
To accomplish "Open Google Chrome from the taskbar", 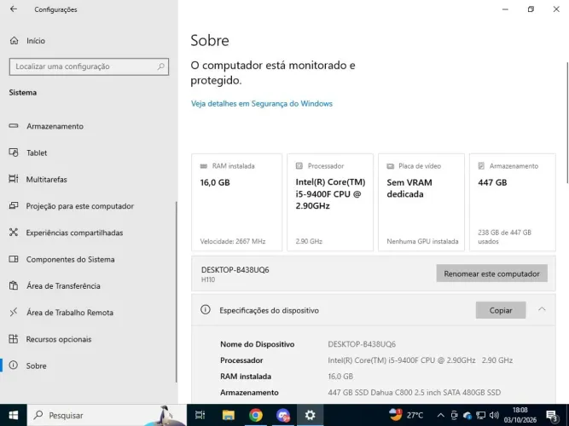I will (x=255, y=415).
